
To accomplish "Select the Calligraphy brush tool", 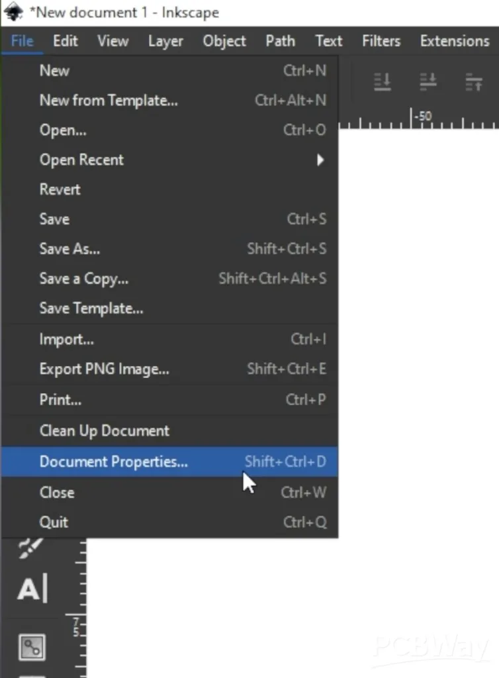I will point(30,548).
